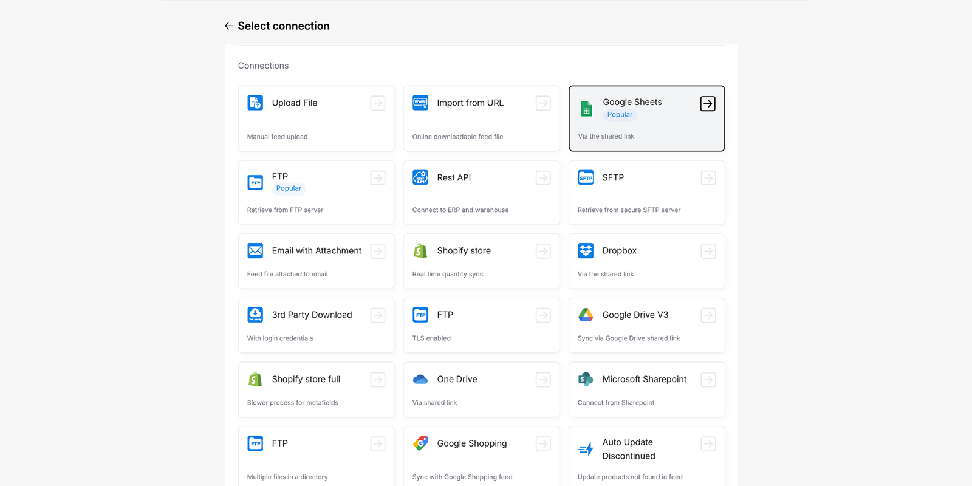
Task: Click the "Retrieve from secure SFTP server" text
Action: [x=629, y=210]
